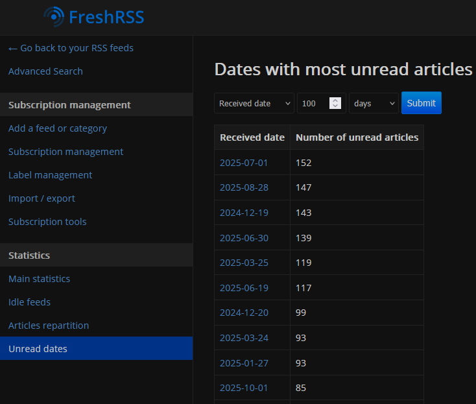The image size is (476, 404).
Task: Decrease the number using stepper down arrow
Action: pyautogui.click(x=335, y=106)
